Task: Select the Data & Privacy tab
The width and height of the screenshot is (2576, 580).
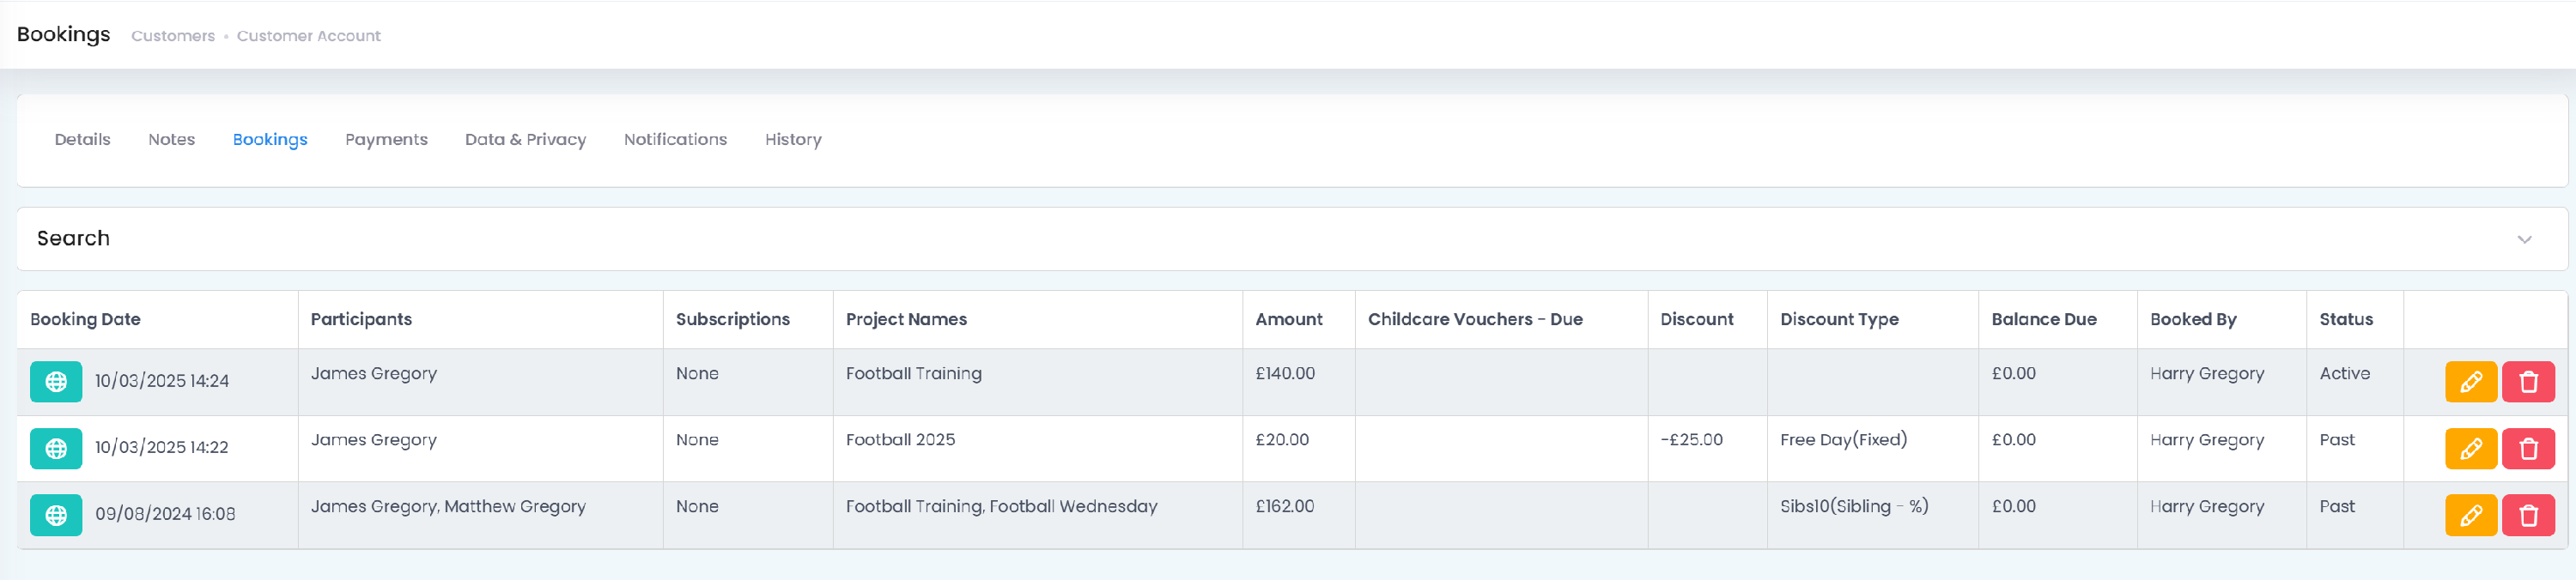Action: (x=525, y=139)
